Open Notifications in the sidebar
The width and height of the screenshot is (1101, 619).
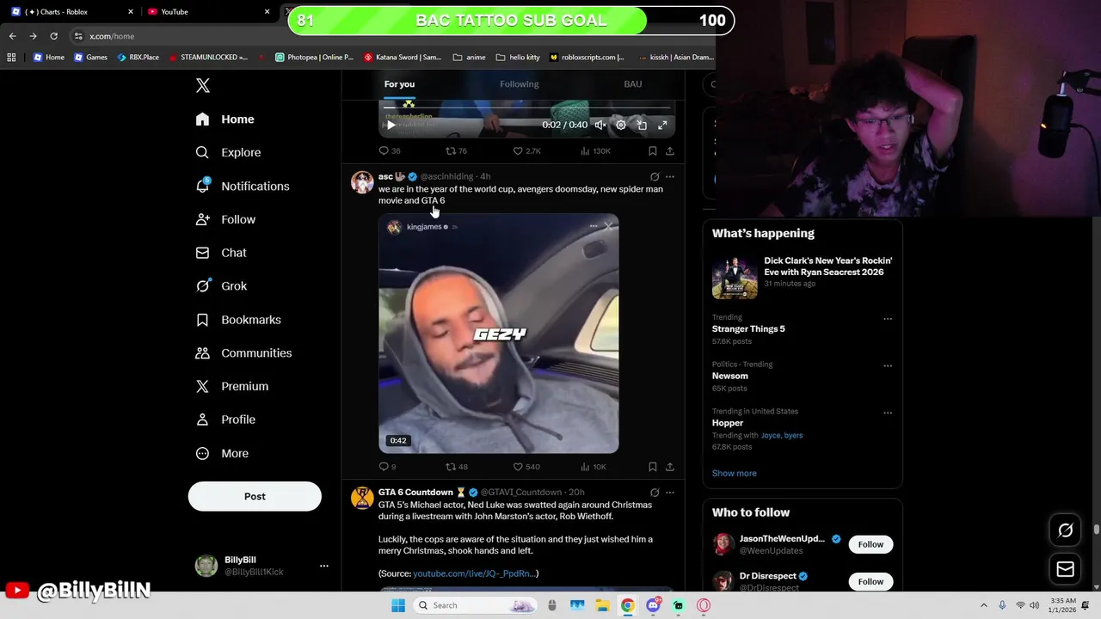[243, 186]
